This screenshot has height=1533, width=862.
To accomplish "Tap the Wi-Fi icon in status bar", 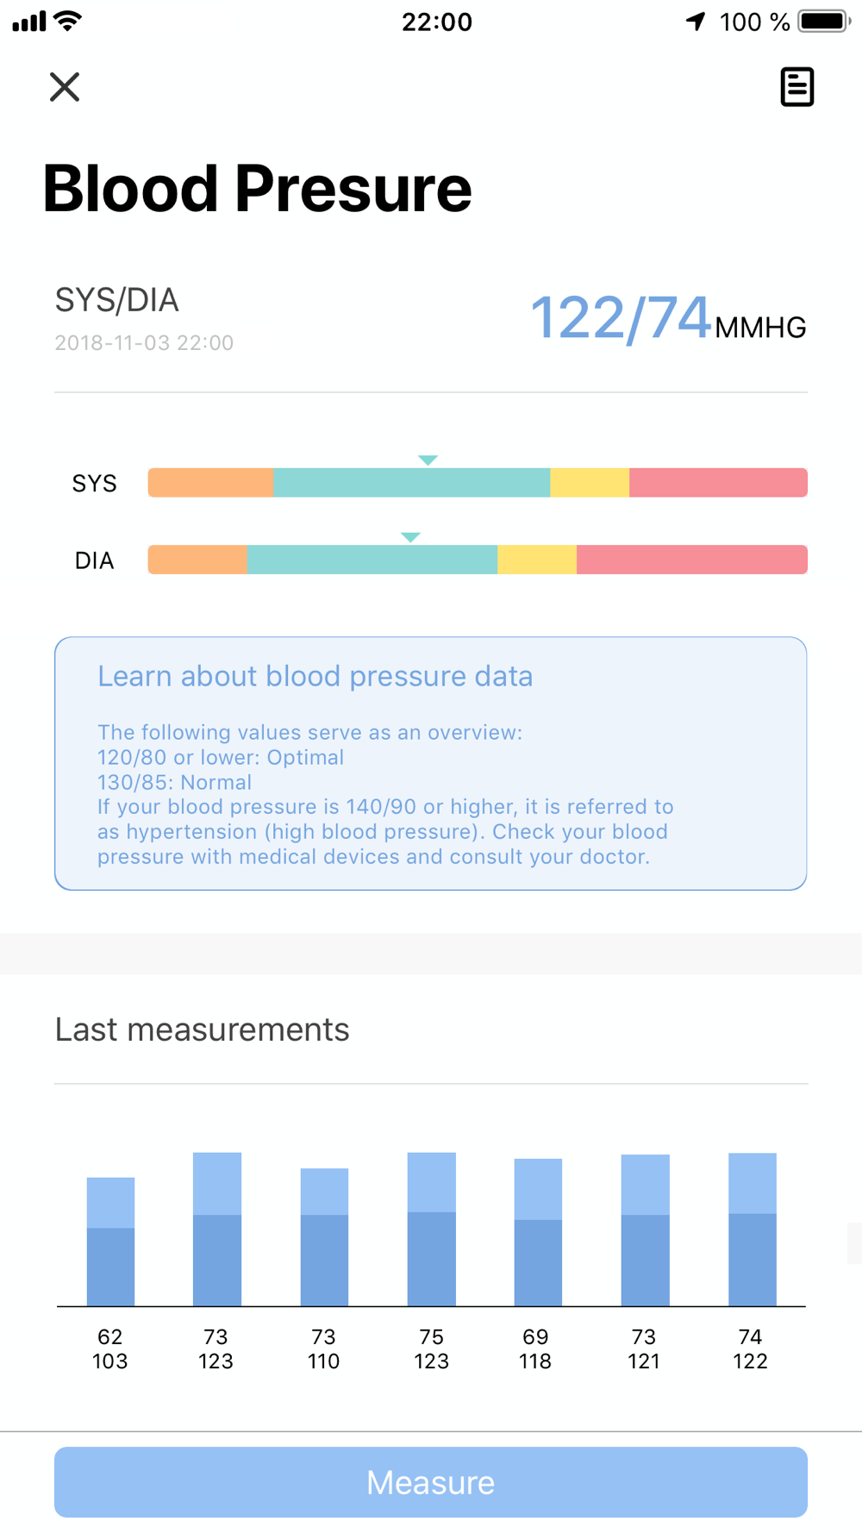I will click(67, 21).
